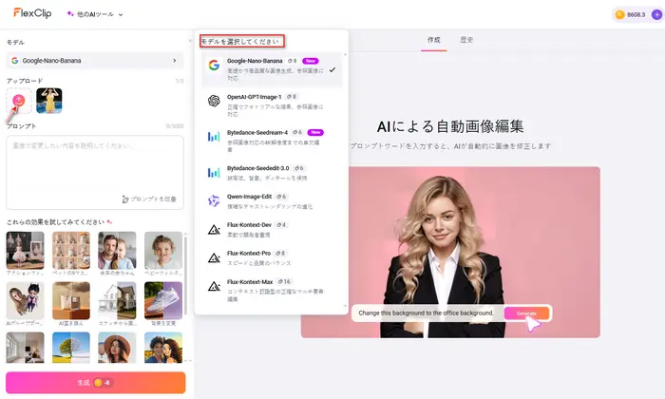Select Flux-Kontext-Max model
The image size is (665, 399).
click(272, 290)
